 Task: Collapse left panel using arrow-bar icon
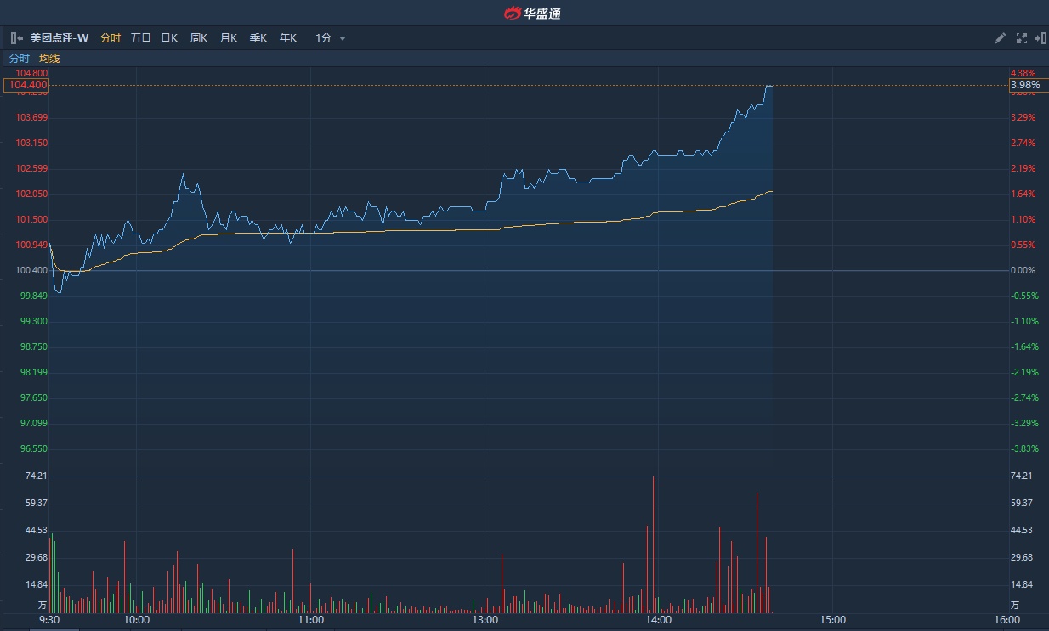tap(17, 38)
